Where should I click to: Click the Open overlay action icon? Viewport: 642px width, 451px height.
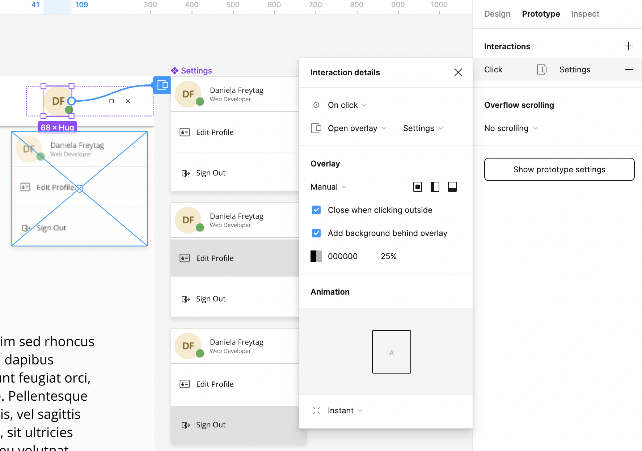(316, 128)
